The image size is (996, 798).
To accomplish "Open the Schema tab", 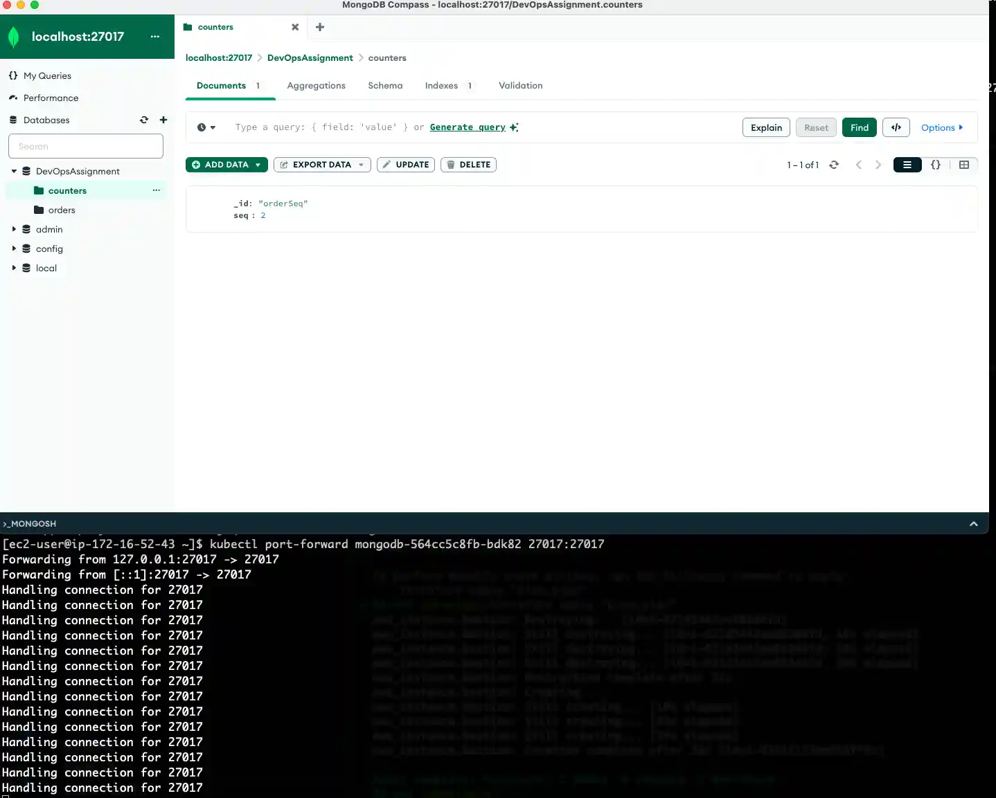I will coord(385,86).
